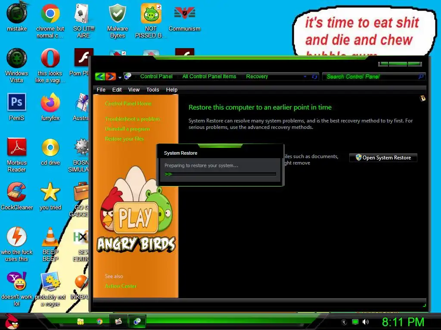Click the Angry Birds PLAY sidebar image
The height and width of the screenshot is (330, 441).
136,209
